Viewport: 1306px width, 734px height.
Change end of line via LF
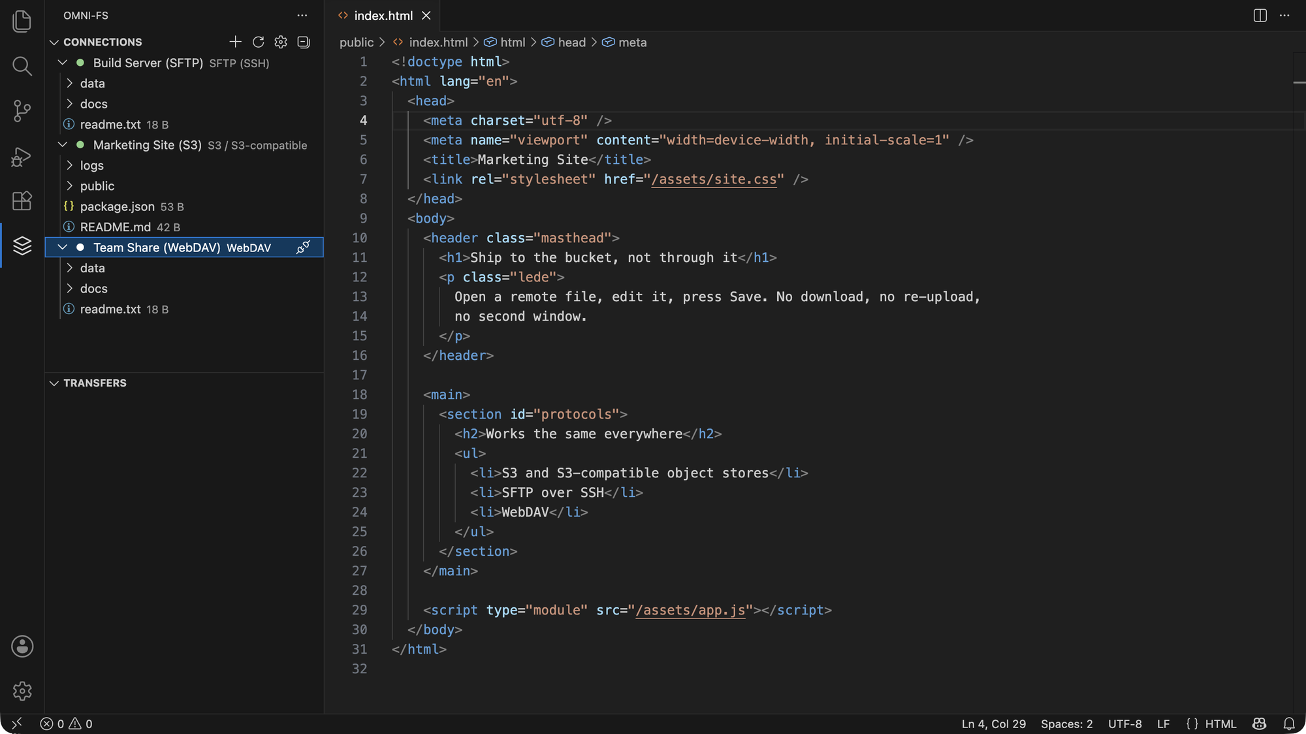1163,724
